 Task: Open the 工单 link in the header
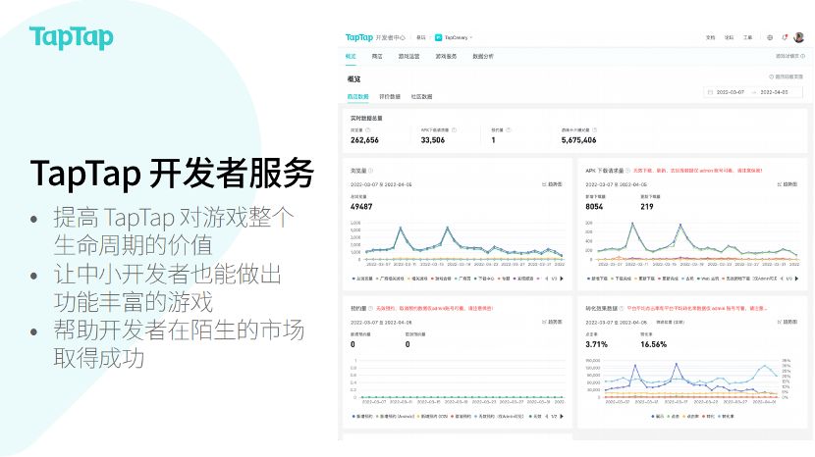point(747,37)
